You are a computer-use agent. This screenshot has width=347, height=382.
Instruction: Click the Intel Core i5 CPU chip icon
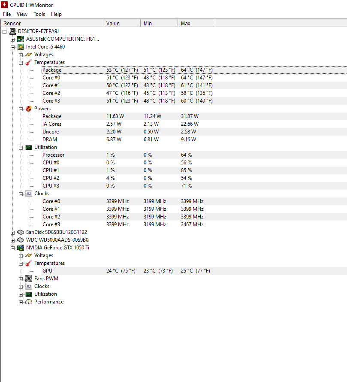click(x=21, y=47)
